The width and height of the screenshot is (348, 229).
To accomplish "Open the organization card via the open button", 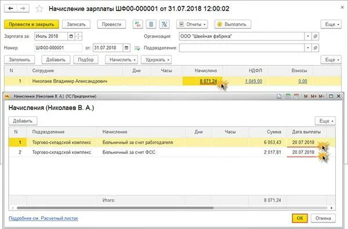I will pyautogui.click(x=316, y=36).
